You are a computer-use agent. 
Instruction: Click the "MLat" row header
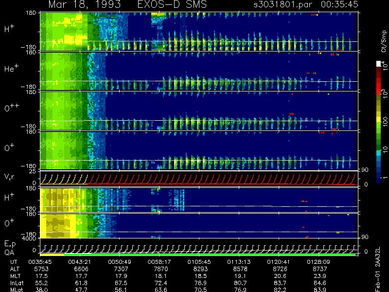(17, 290)
